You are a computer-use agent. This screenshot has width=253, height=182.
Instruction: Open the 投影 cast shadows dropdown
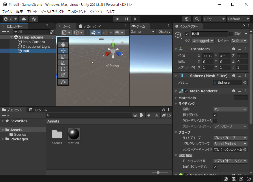(230, 109)
